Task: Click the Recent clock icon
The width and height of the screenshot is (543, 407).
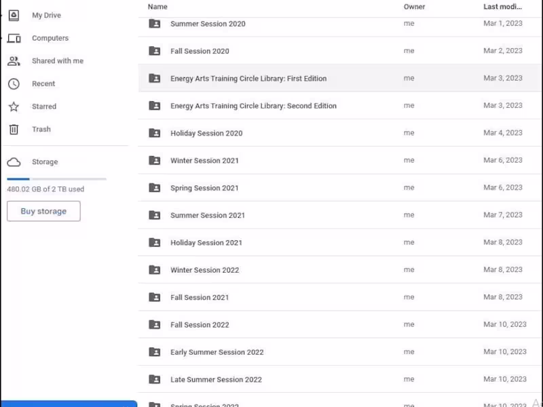Action: (14, 83)
